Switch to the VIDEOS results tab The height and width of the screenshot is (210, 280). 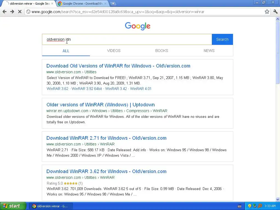tap(114, 51)
